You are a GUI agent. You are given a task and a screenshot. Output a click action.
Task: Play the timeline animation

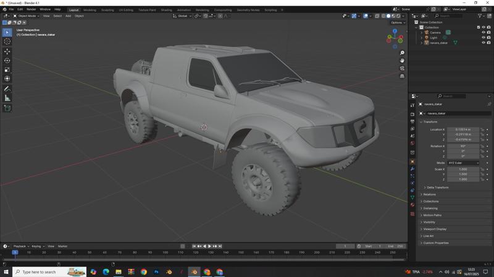pyautogui.click(x=209, y=246)
